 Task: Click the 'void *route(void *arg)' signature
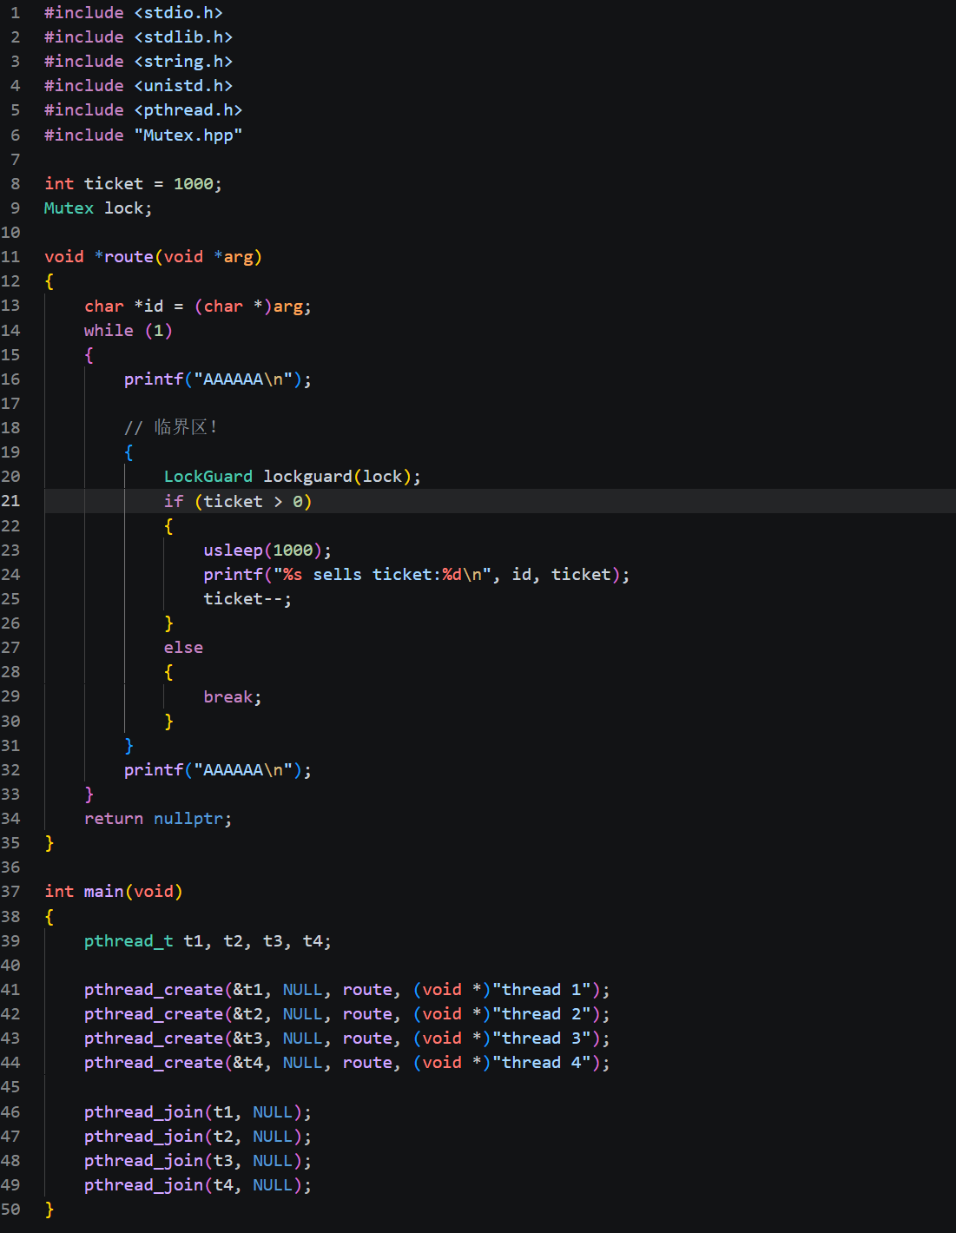tap(153, 257)
